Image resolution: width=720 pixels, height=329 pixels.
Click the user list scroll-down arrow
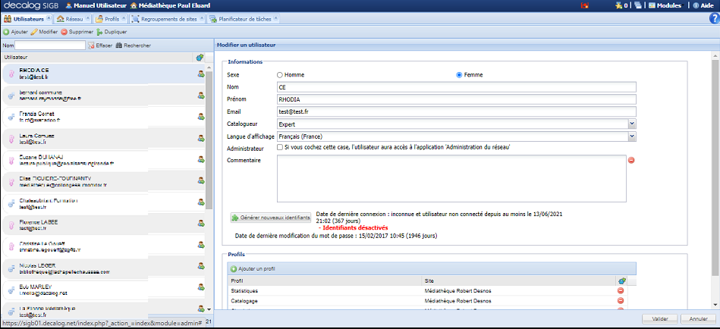pos(209,309)
